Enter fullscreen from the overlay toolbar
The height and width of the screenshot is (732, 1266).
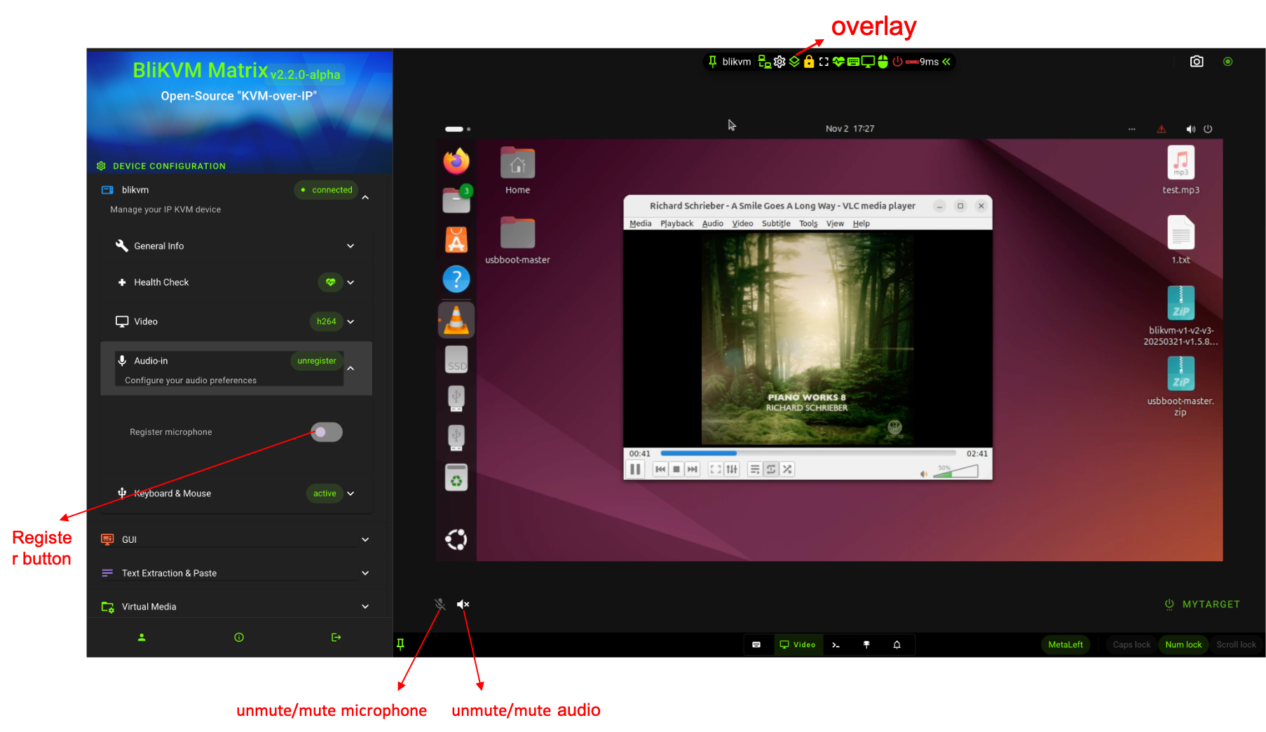[x=824, y=62]
